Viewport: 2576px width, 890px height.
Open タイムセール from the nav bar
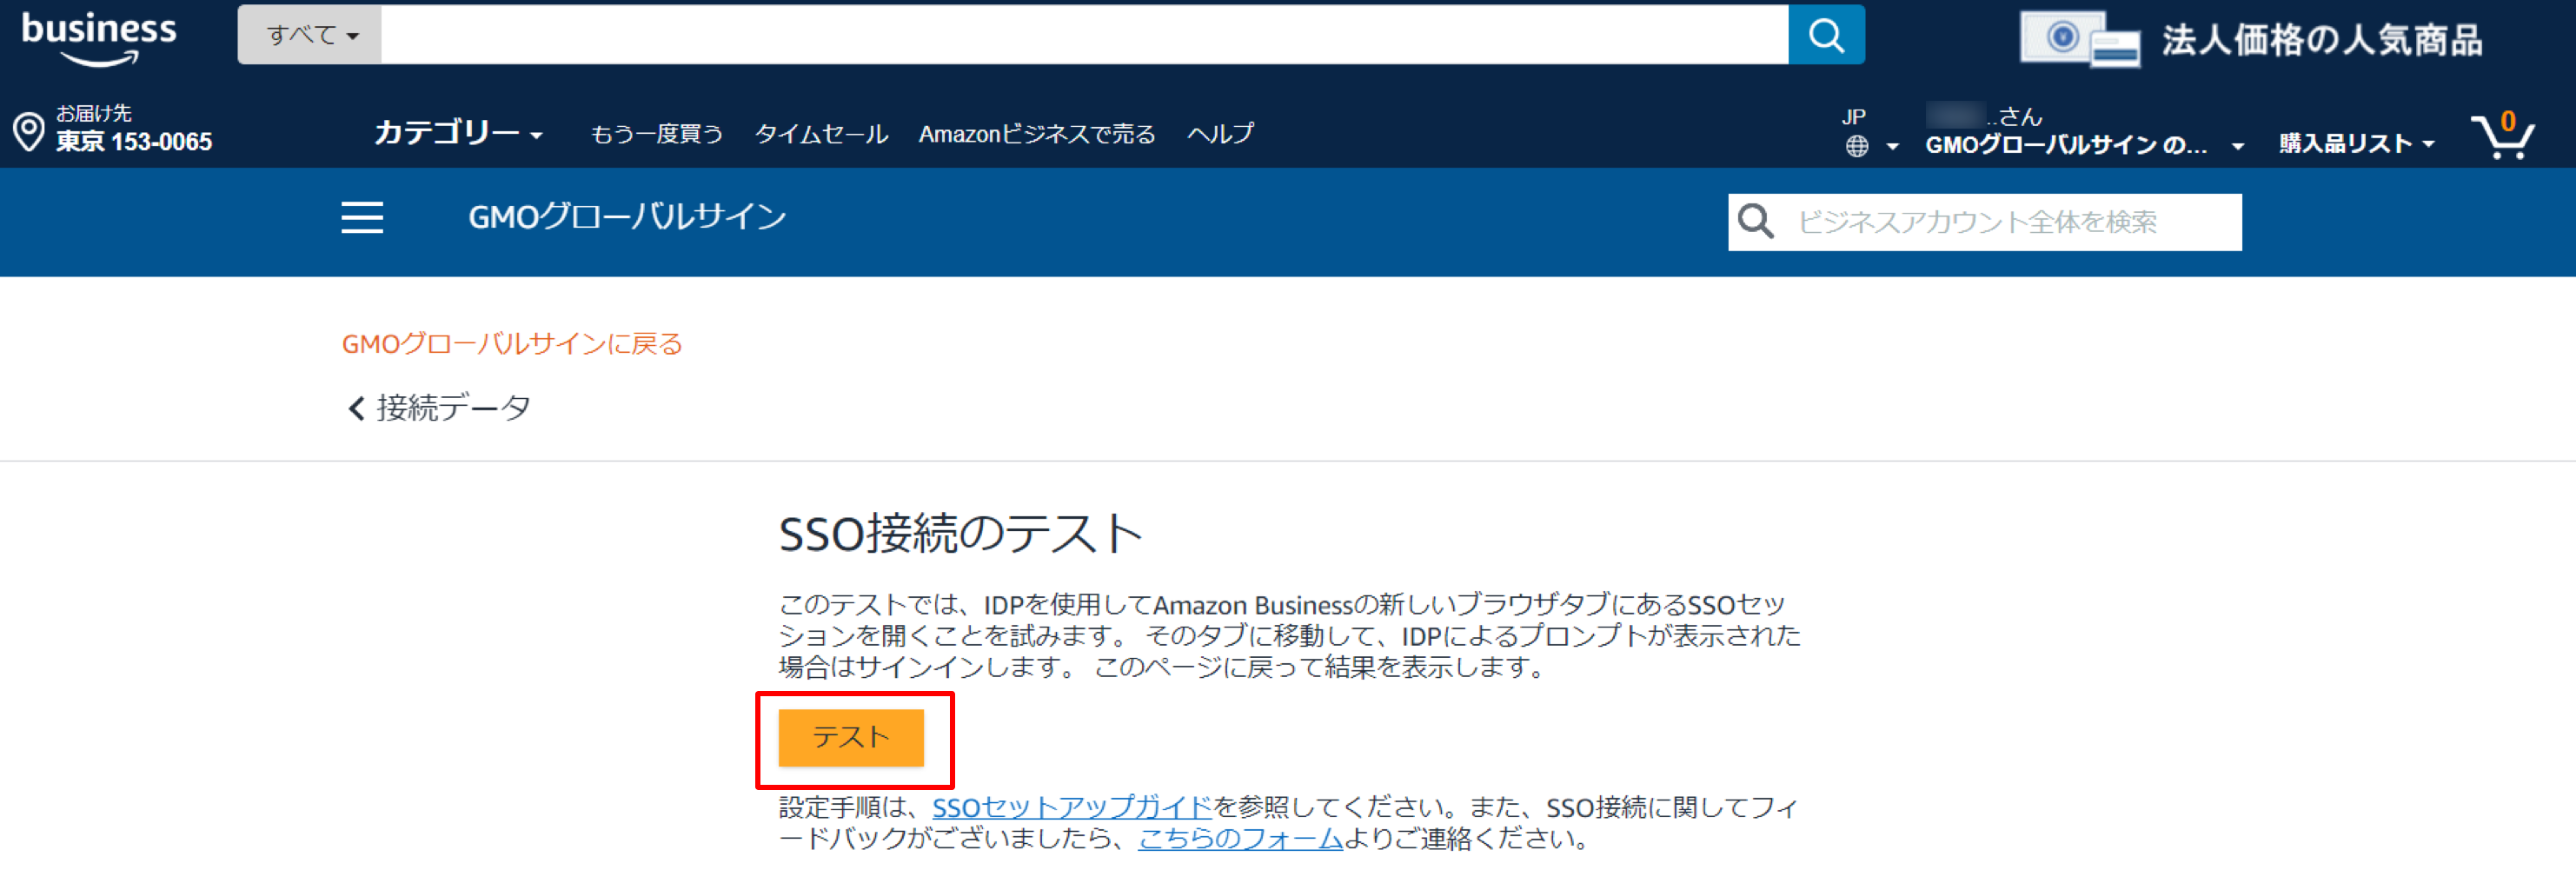click(x=821, y=134)
